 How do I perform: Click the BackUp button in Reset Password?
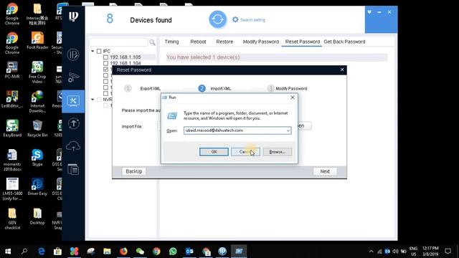134,171
